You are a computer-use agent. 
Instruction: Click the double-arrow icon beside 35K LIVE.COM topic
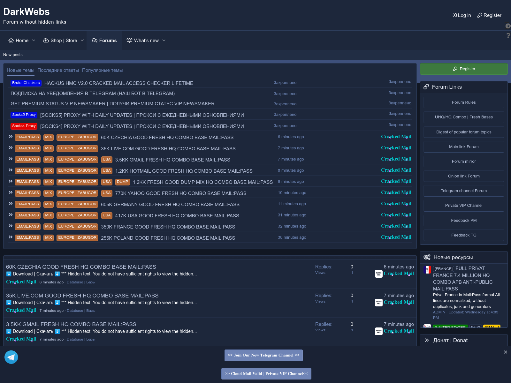click(x=11, y=148)
